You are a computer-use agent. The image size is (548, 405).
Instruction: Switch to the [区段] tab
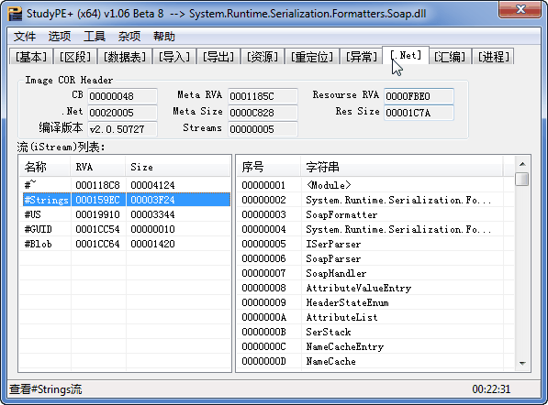coord(75,57)
